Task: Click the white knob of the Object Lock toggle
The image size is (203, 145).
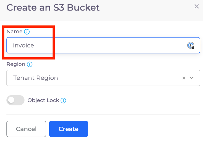Action: [11, 100]
